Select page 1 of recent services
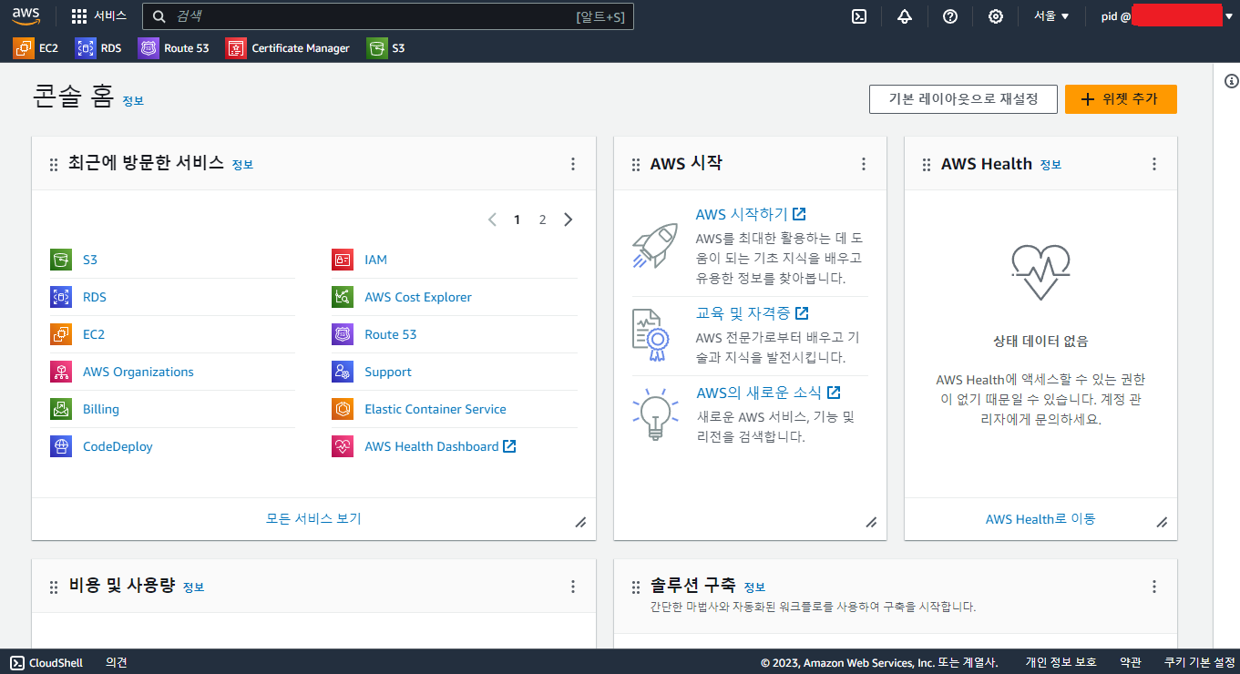The width and height of the screenshot is (1240, 674). point(518,220)
